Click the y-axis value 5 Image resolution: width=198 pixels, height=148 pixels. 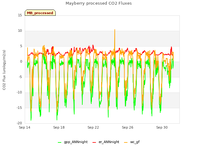(21, 46)
